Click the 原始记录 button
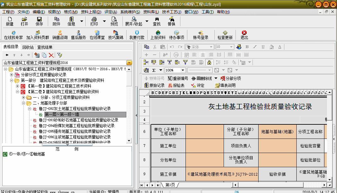This screenshot has width=337, height=193. click(154, 85)
